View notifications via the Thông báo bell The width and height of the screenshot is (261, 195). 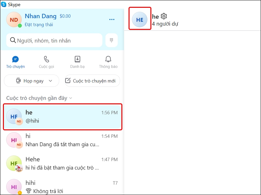point(108,62)
